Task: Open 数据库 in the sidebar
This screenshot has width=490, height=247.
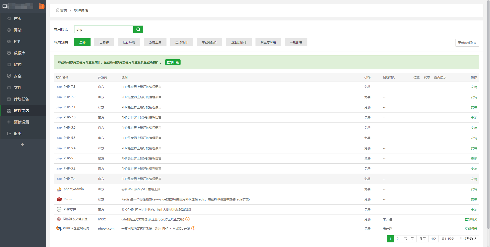Action: pyautogui.click(x=19, y=53)
